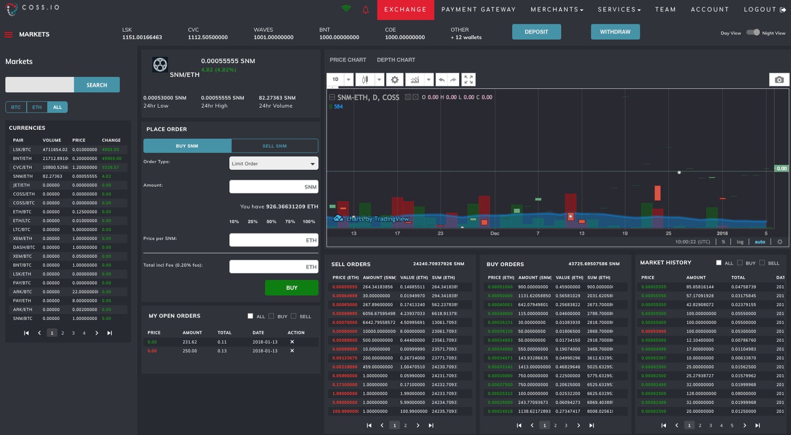The image size is (791, 435).
Task: Cancel the 231.62 open order
Action: point(292,342)
